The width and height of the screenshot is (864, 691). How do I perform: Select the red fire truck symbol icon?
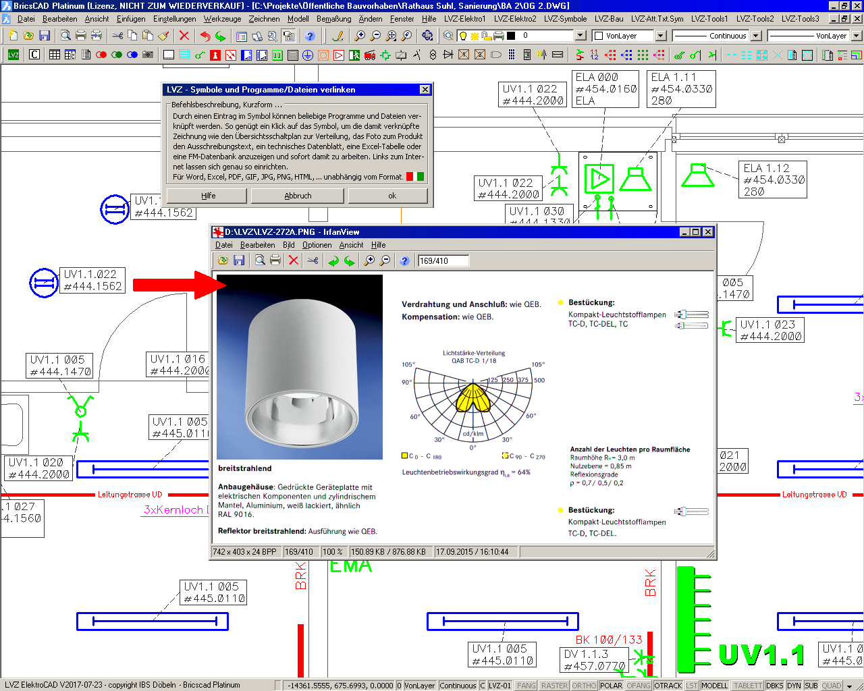[370, 55]
